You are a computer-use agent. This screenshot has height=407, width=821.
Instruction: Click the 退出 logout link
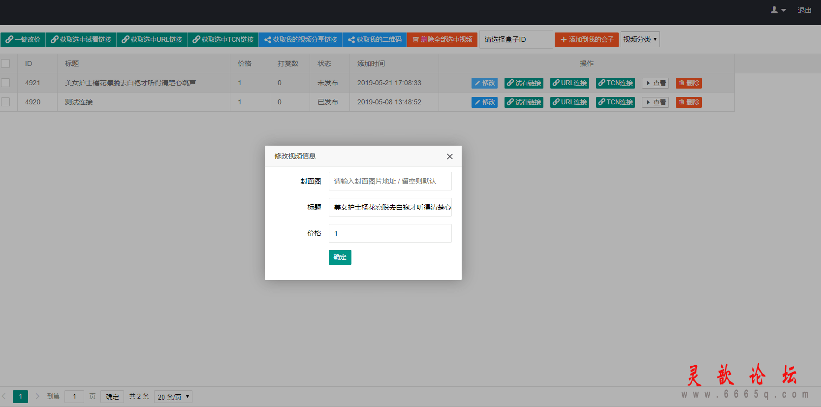click(x=804, y=10)
